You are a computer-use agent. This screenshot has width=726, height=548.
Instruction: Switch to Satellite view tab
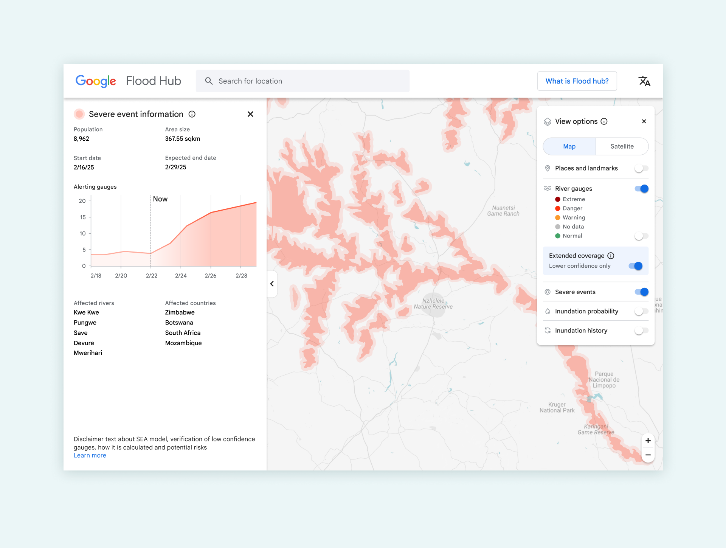(x=622, y=146)
